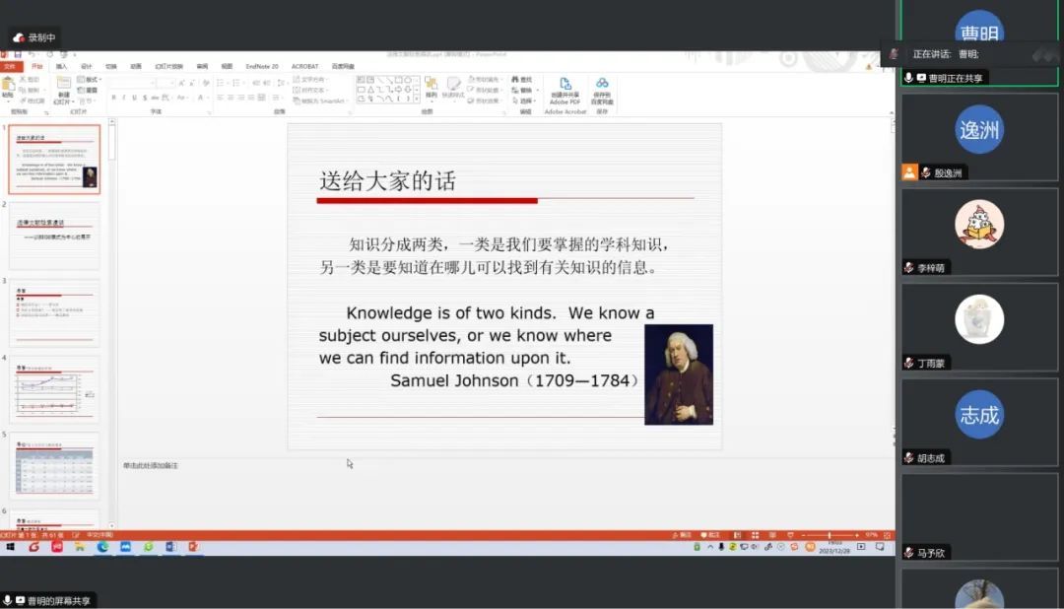Click the File button in ribbon
1064x609 pixels.
pyautogui.click(x=10, y=66)
